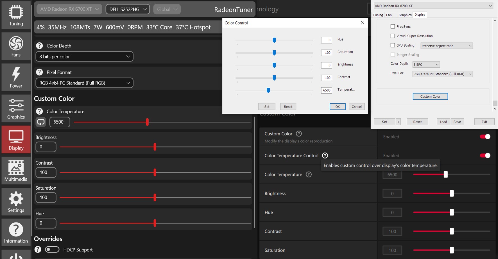Viewport: 498px width, 259px height.
Task: Close the Color Control dialog
Action: [x=363, y=23]
